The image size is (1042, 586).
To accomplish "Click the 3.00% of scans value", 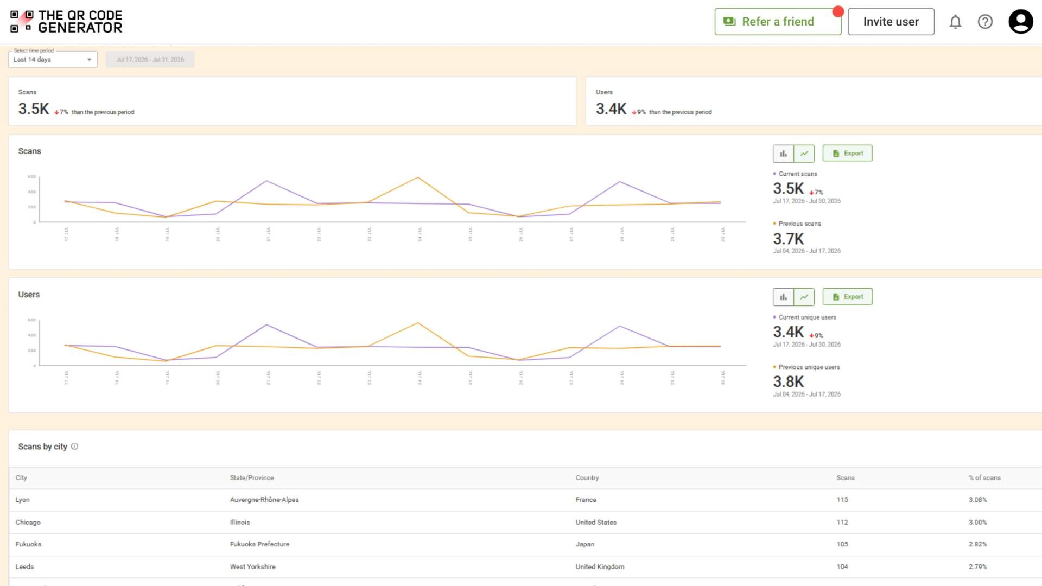I will (977, 522).
